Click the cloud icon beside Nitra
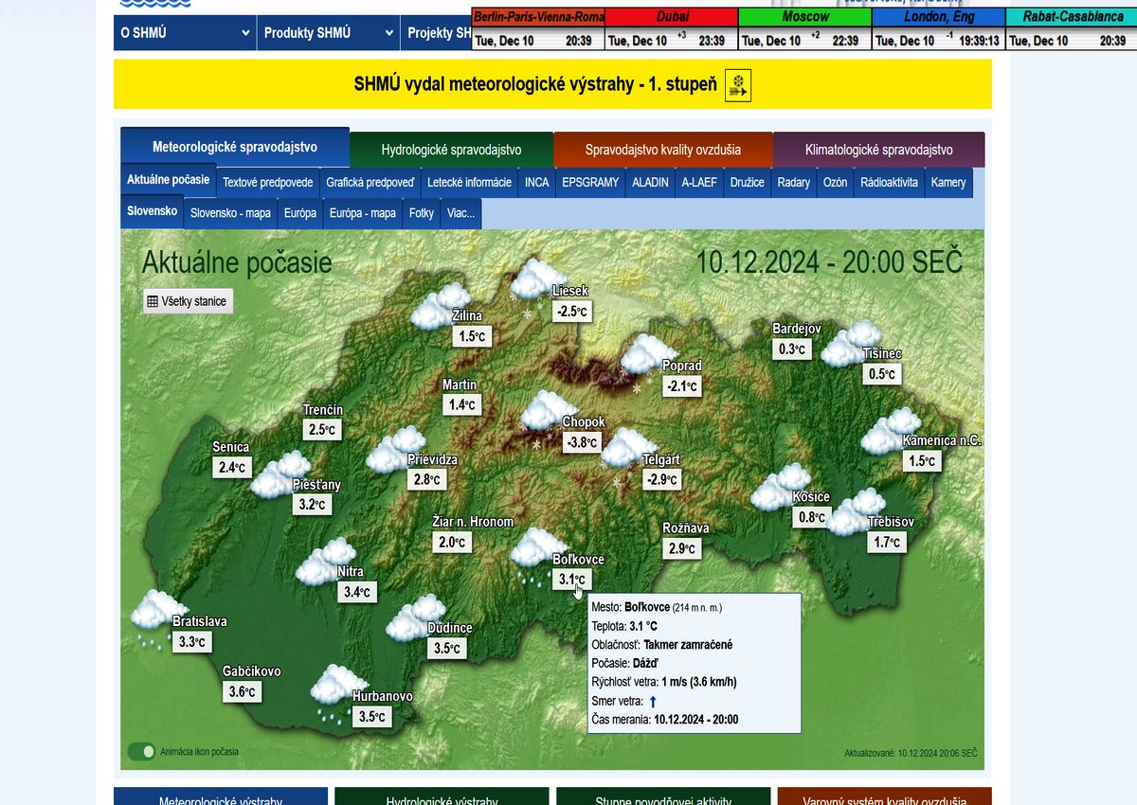Image resolution: width=1137 pixels, height=805 pixels. tap(324, 562)
